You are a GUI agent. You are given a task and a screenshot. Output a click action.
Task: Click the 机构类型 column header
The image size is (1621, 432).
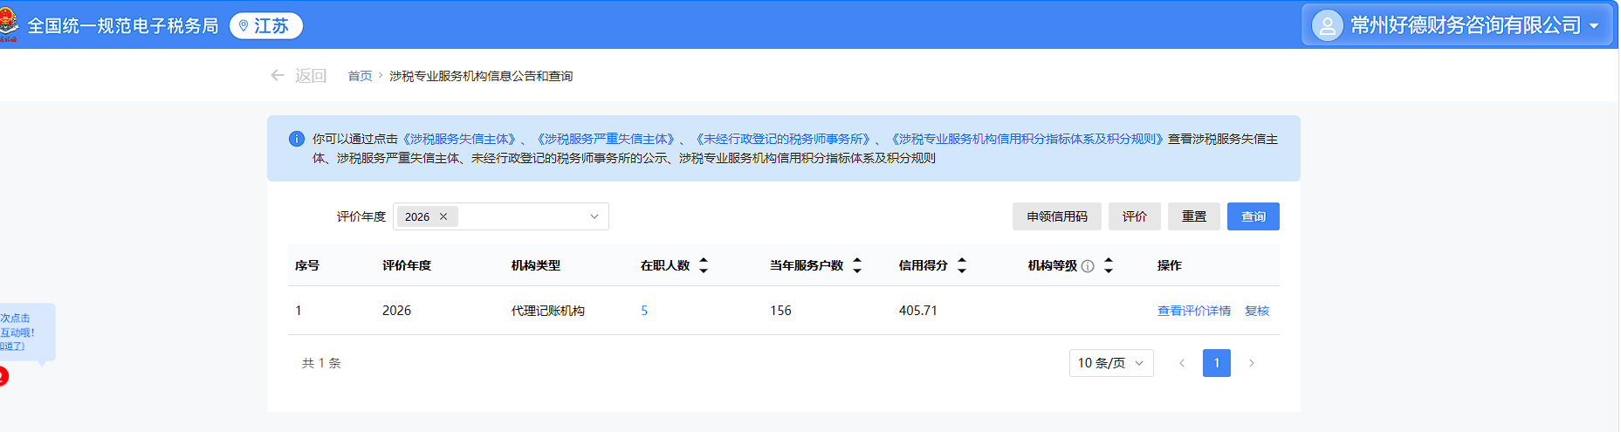click(536, 265)
